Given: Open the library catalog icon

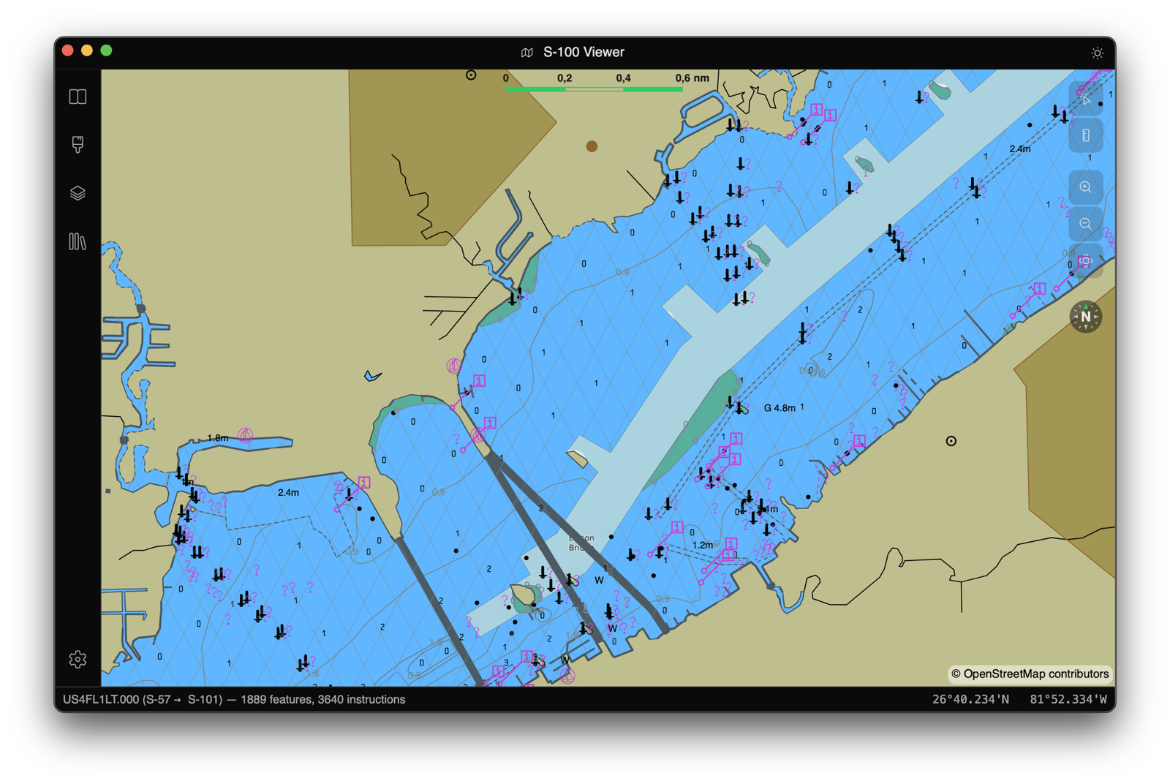Looking at the screenshot, I should (x=78, y=241).
